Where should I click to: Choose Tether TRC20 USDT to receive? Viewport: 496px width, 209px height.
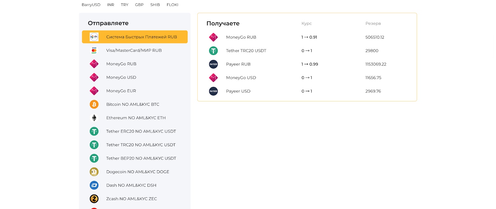[307, 51]
